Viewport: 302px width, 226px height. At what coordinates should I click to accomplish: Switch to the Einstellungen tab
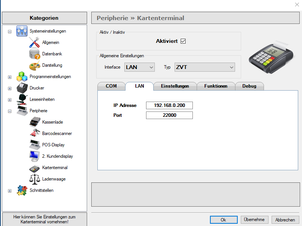175,86
